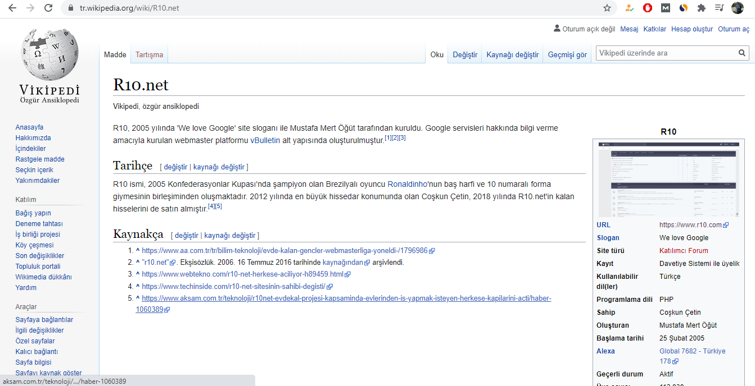Screen dimensions: 755x386
Task: Switch to the Madde tab
Action: point(115,54)
